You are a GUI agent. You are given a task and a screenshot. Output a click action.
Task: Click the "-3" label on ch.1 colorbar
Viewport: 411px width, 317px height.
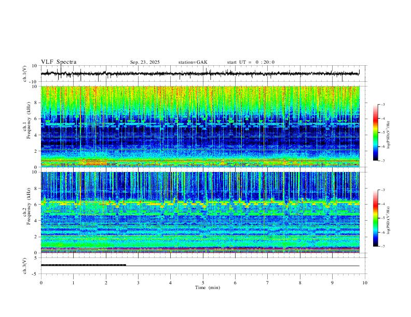pyautogui.click(x=382, y=104)
